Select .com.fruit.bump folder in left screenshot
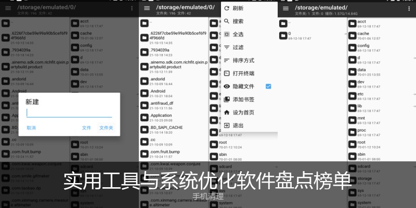The height and width of the screenshot is (208, 416). point(35,154)
